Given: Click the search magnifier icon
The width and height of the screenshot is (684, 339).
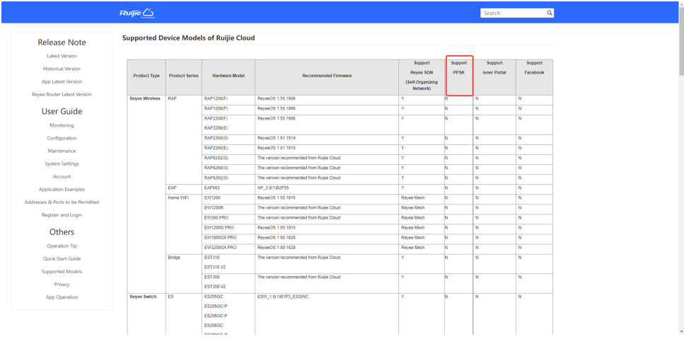Looking at the screenshot, I should coord(550,13).
